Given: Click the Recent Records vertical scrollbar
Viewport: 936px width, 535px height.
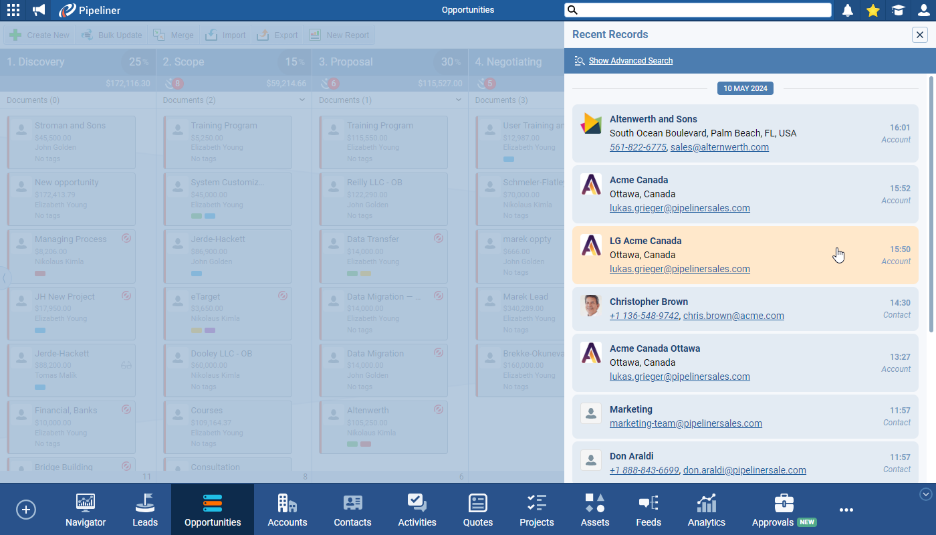Looking at the screenshot, I should coord(932,201).
